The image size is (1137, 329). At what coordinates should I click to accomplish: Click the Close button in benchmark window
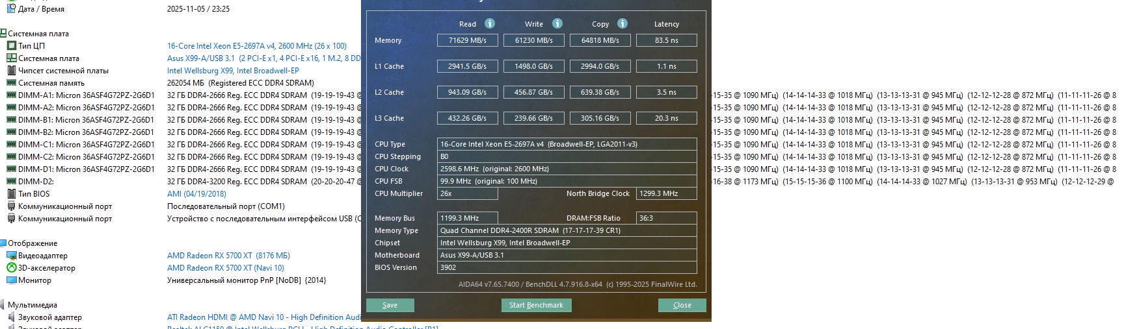(682, 305)
